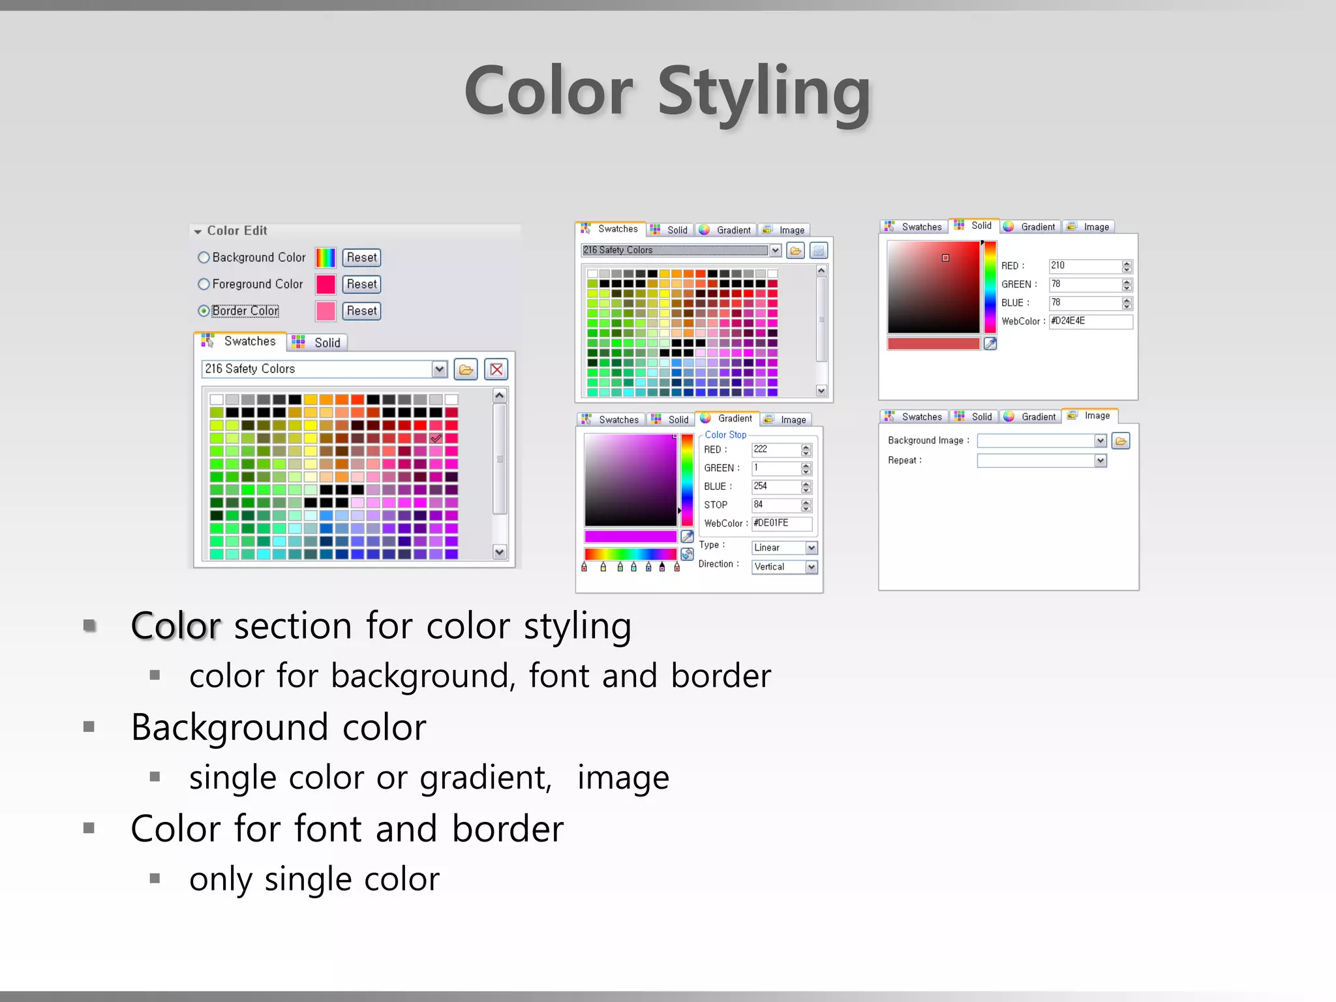1336x1002 pixels.
Task: Click the folder icon in the top-middle swatches panel
Action: [795, 250]
